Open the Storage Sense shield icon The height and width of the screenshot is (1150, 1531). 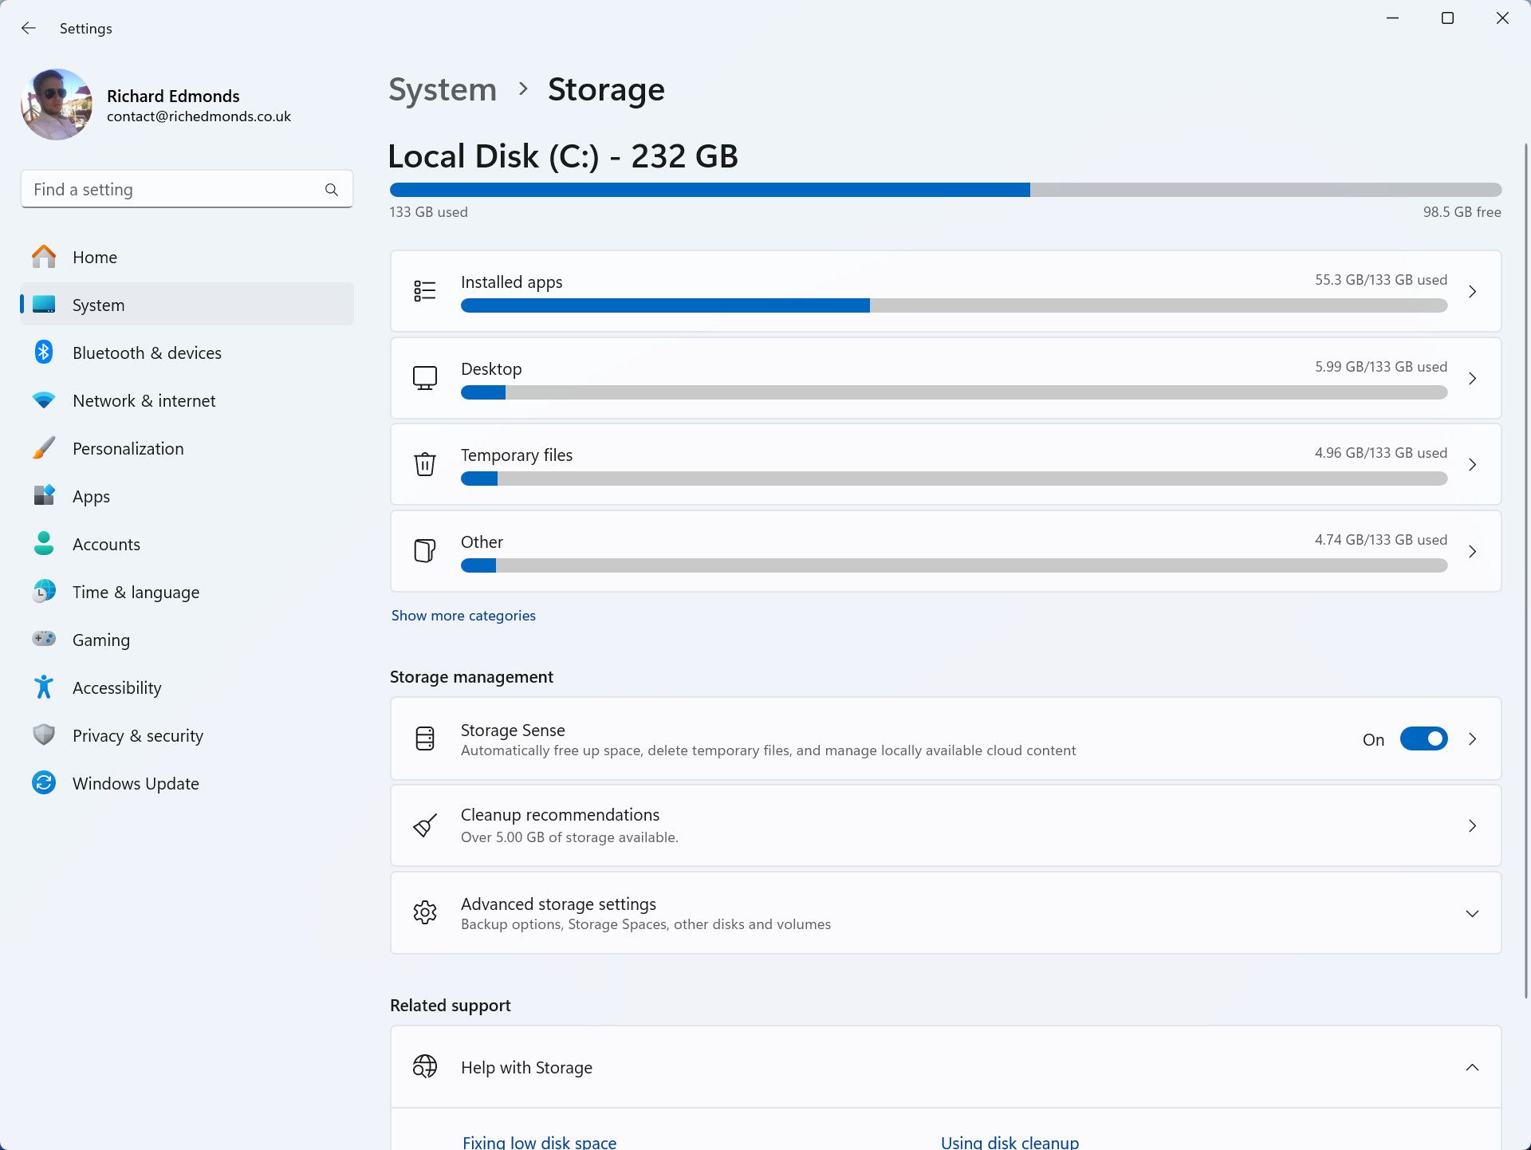point(425,738)
